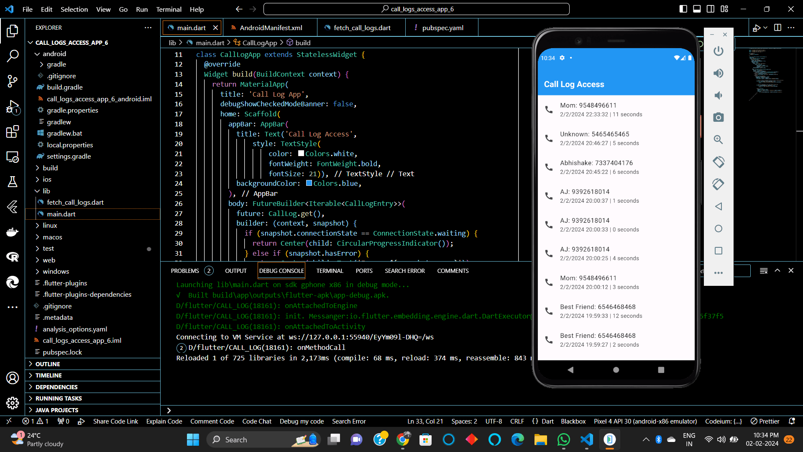The width and height of the screenshot is (803, 452).
Task: Toggle the bottom panel layout icon
Action: click(x=697, y=9)
